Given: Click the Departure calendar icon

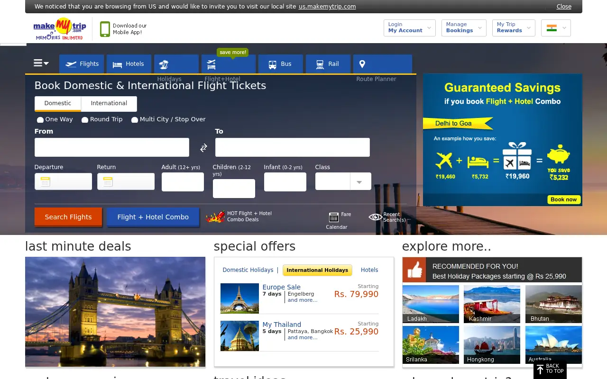Looking at the screenshot, I should tap(46, 182).
